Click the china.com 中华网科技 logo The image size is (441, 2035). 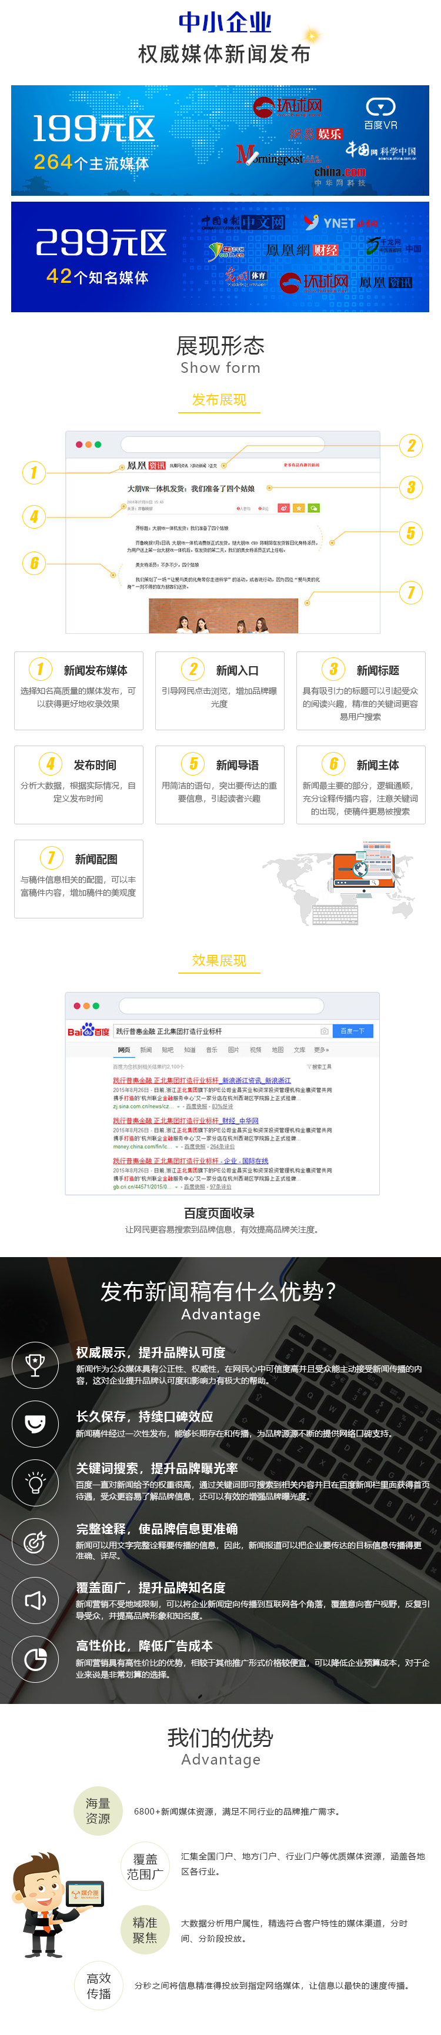pos(340,176)
